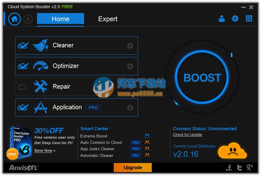Open the user account icon
This screenshot has width=261, height=176.
pyautogui.click(x=222, y=19)
